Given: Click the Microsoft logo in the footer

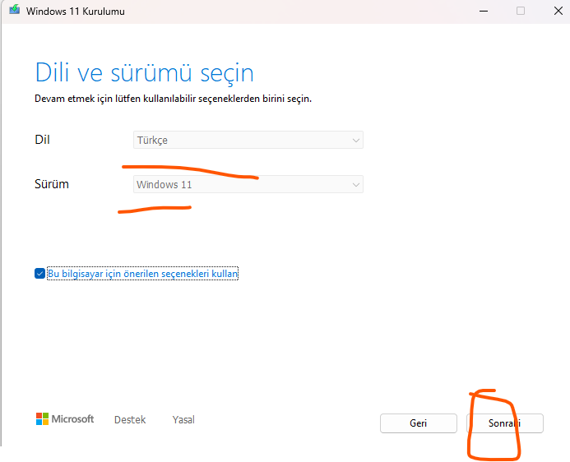Looking at the screenshot, I should pos(65,418).
